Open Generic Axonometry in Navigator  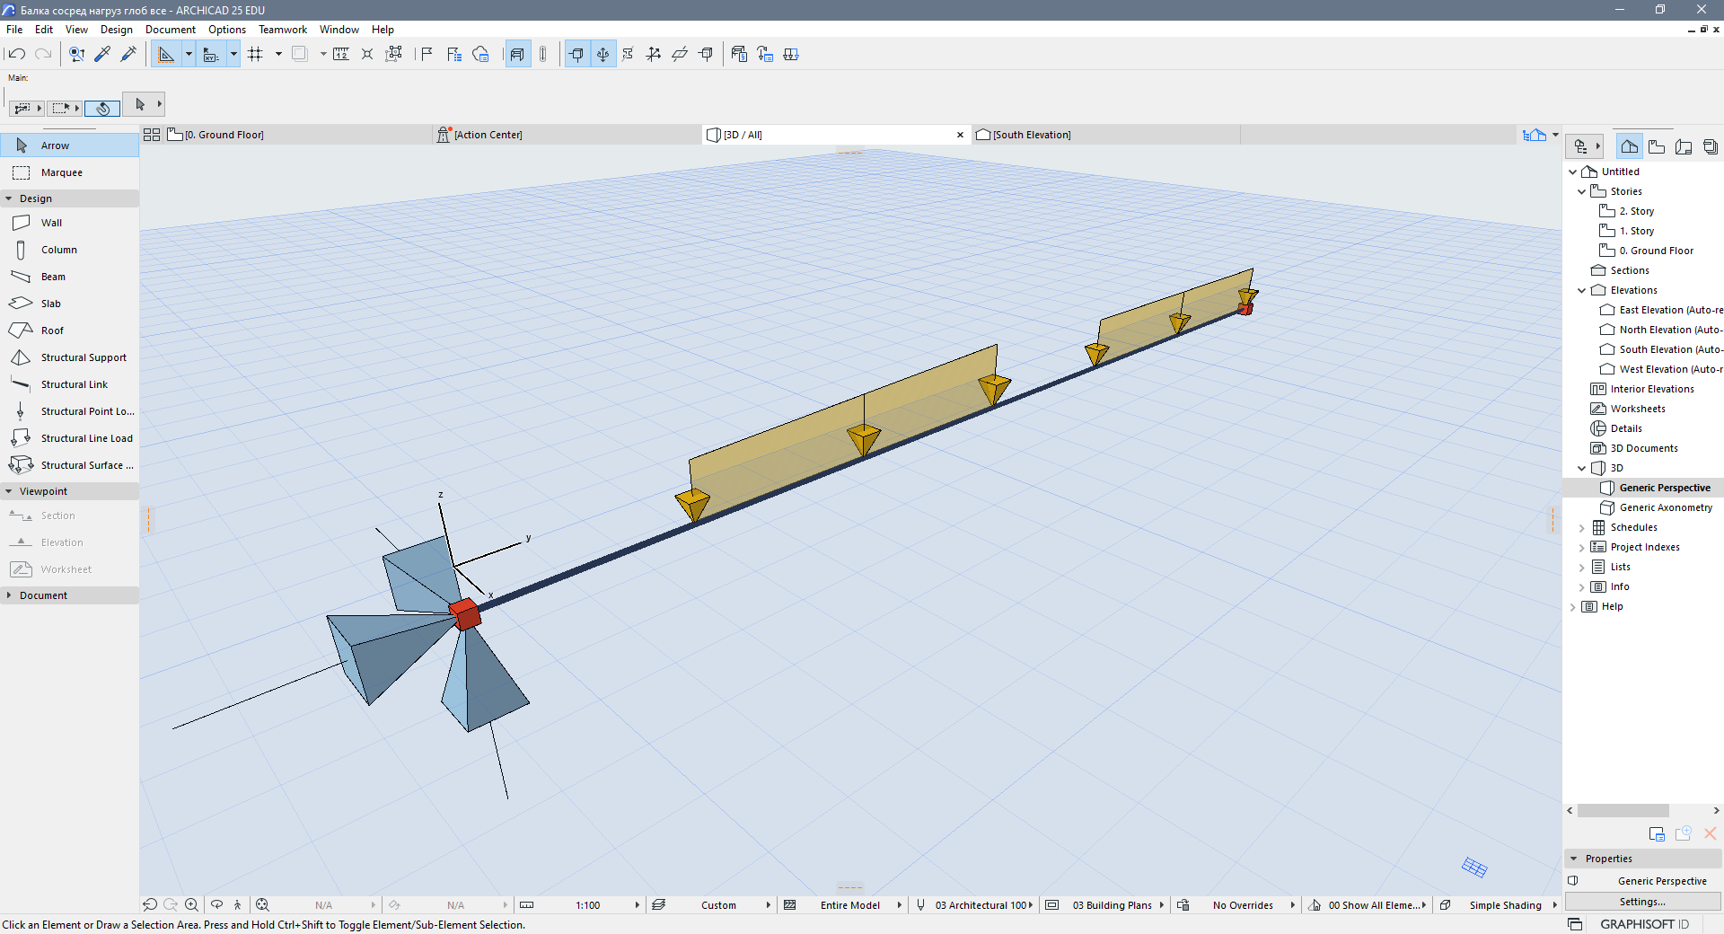[x=1666, y=507]
